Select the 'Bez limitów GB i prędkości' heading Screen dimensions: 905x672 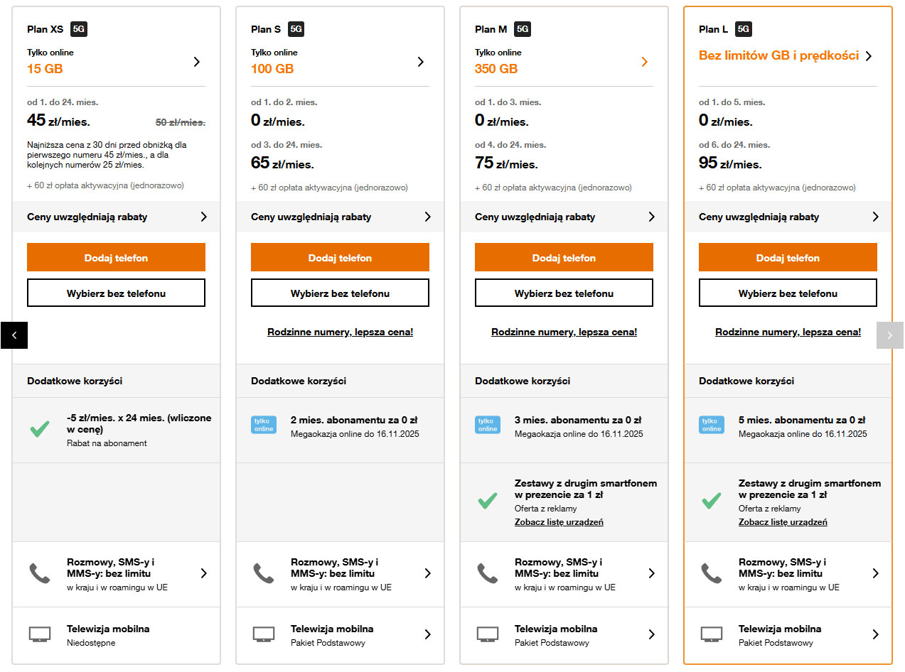778,55
